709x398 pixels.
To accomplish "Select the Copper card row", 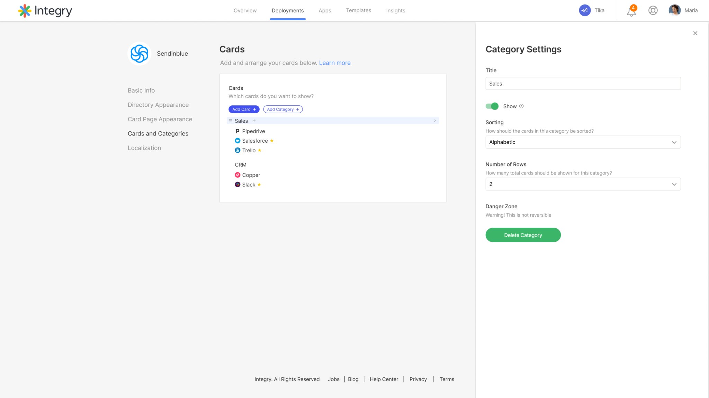I will point(248,175).
